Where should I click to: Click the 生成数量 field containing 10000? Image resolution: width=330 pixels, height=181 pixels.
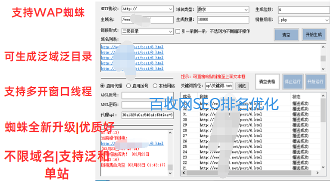tap(223, 19)
